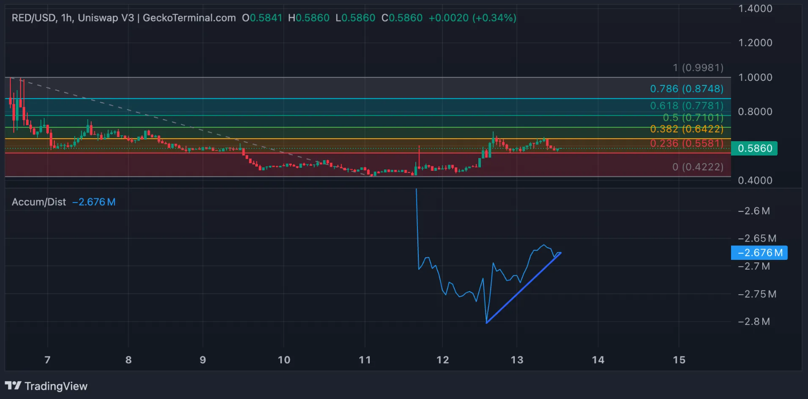Click date 8 on the time axis

pyautogui.click(x=129, y=360)
